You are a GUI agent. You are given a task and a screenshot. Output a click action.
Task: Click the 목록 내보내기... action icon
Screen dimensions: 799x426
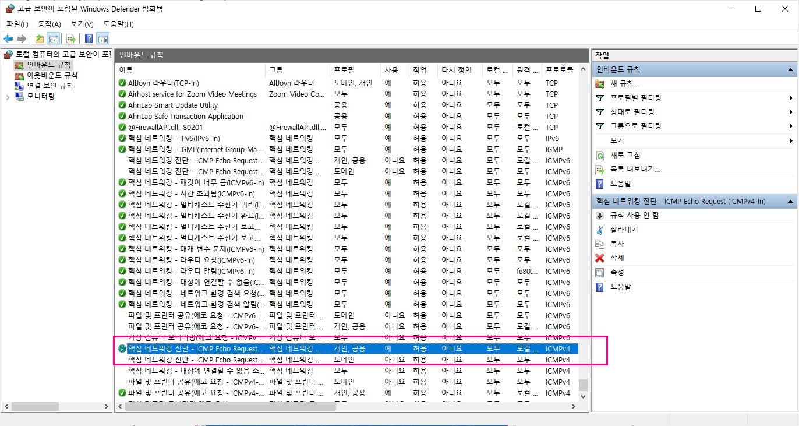point(600,170)
